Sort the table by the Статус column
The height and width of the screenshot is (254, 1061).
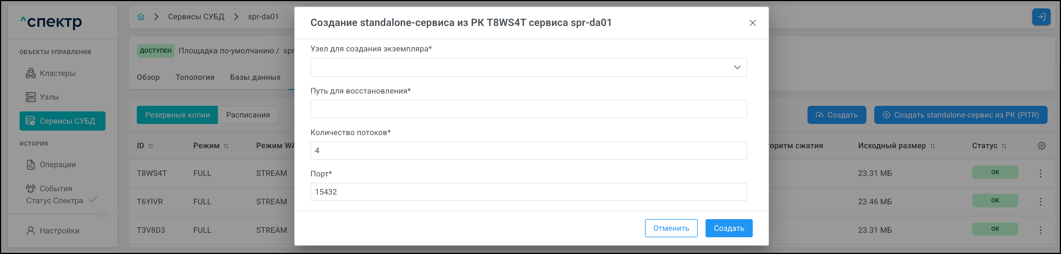point(1004,146)
